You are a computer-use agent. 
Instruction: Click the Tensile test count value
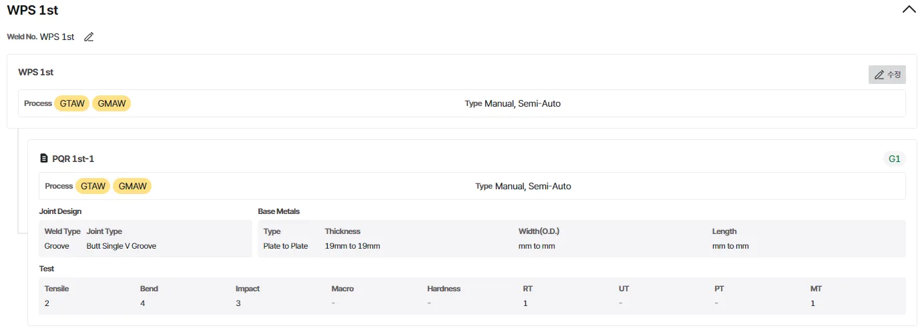(x=47, y=303)
